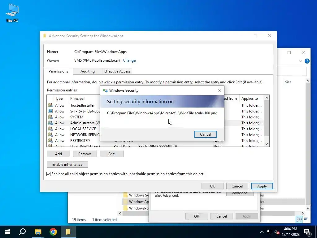The height and width of the screenshot is (238, 317).
Task: Click Enable inheritance button
Action: click(67, 164)
